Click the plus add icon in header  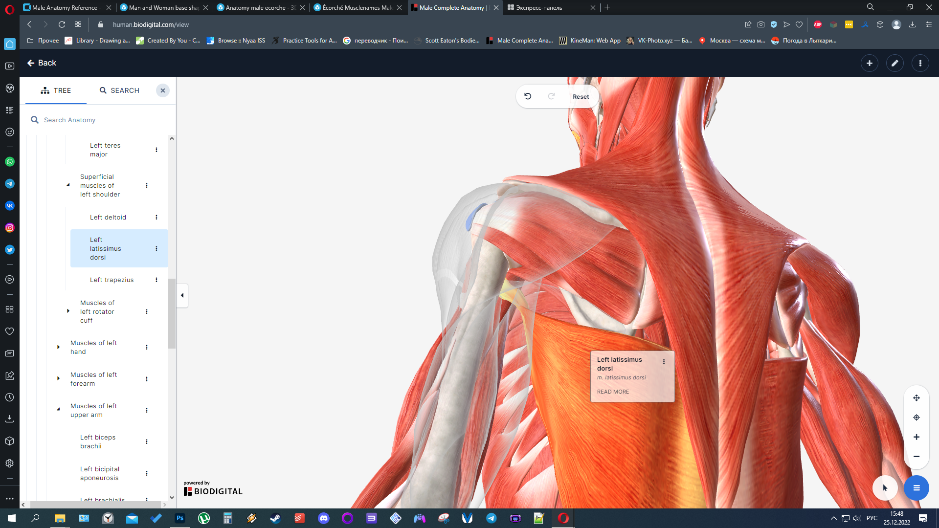[x=869, y=63]
